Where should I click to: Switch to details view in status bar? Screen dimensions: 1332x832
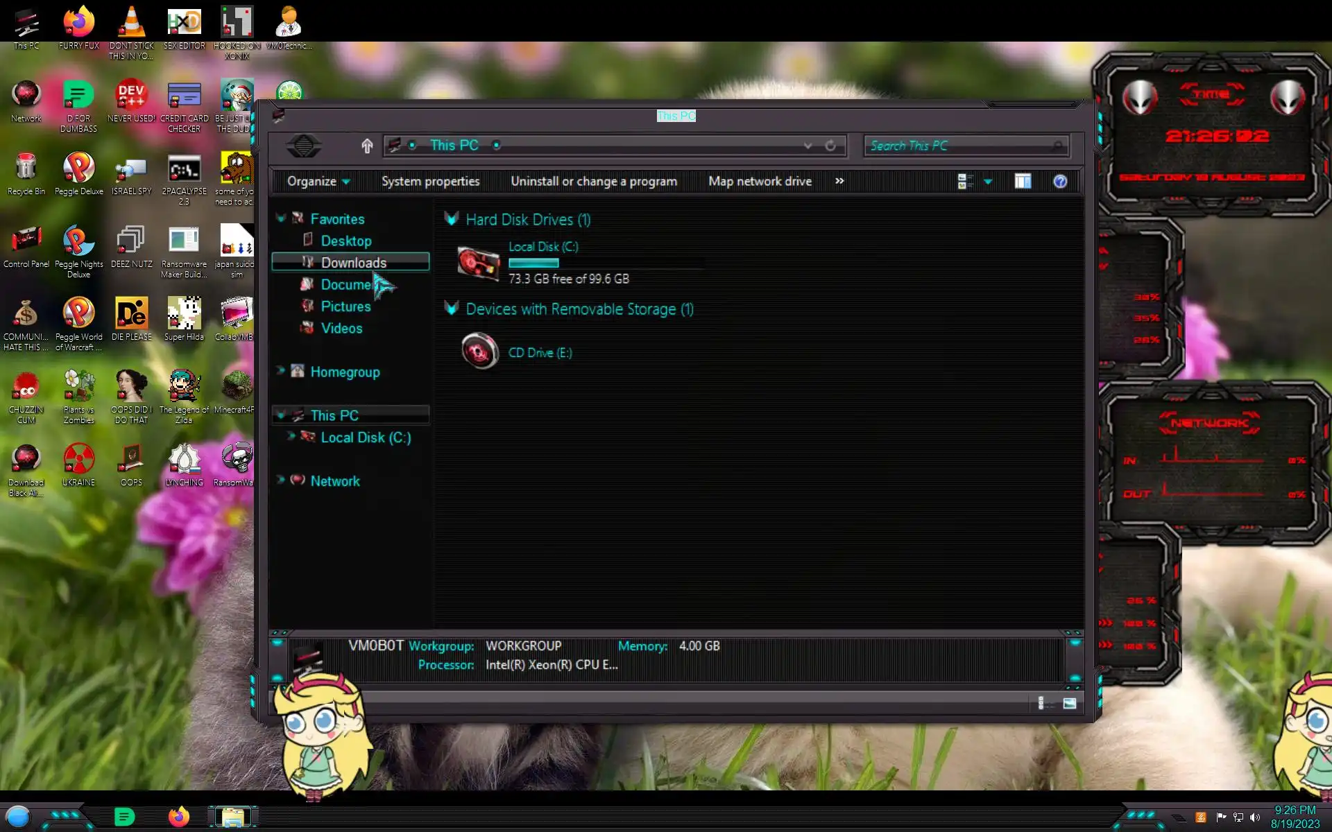click(x=1041, y=703)
